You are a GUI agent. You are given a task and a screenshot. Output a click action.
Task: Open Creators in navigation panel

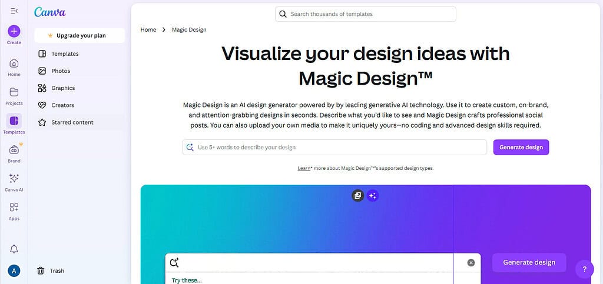click(x=79, y=105)
